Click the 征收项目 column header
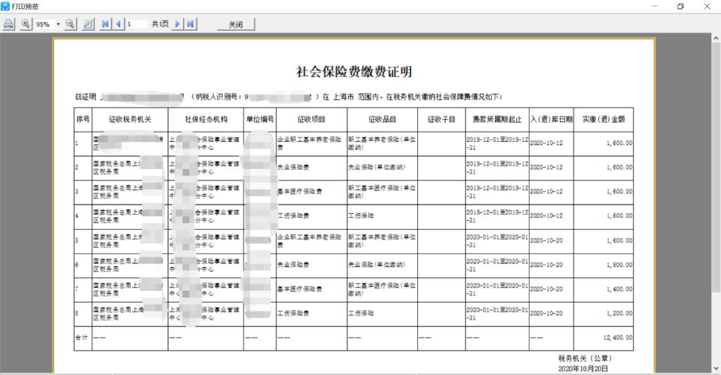This screenshot has height=375, width=721. [x=311, y=119]
